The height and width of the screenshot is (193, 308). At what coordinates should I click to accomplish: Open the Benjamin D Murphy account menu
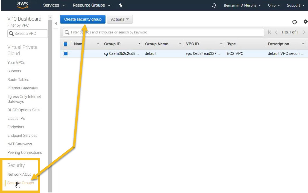[x=242, y=5]
